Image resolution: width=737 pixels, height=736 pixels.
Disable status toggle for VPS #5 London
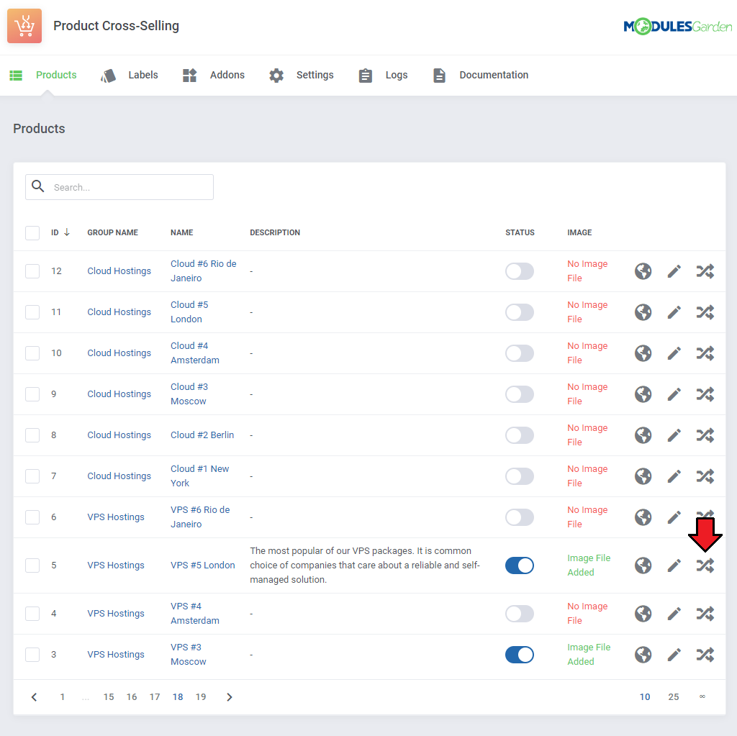pyautogui.click(x=520, y=565)
